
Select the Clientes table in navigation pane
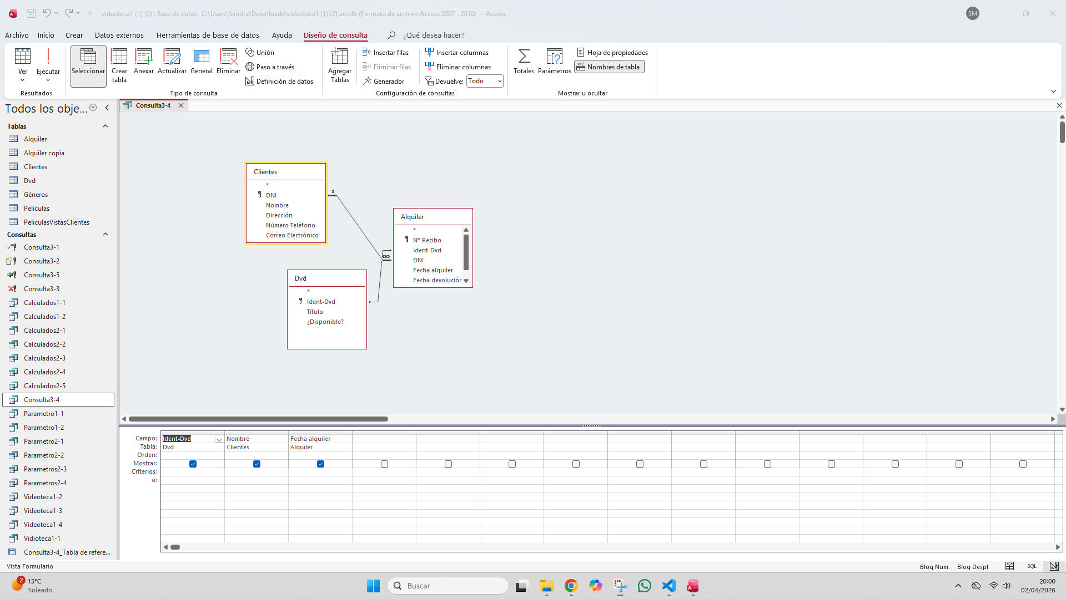pyautogui.click(x=35, y=166)
